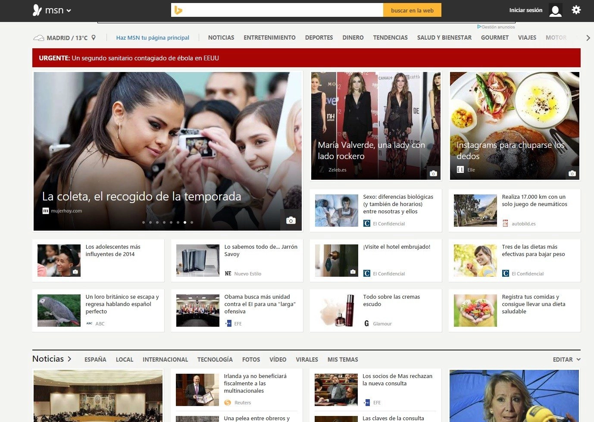The height and width of the screenshot is (422, 594).
Task: Open the EDITAR dropdown
Action: click(x=566, y=359)
